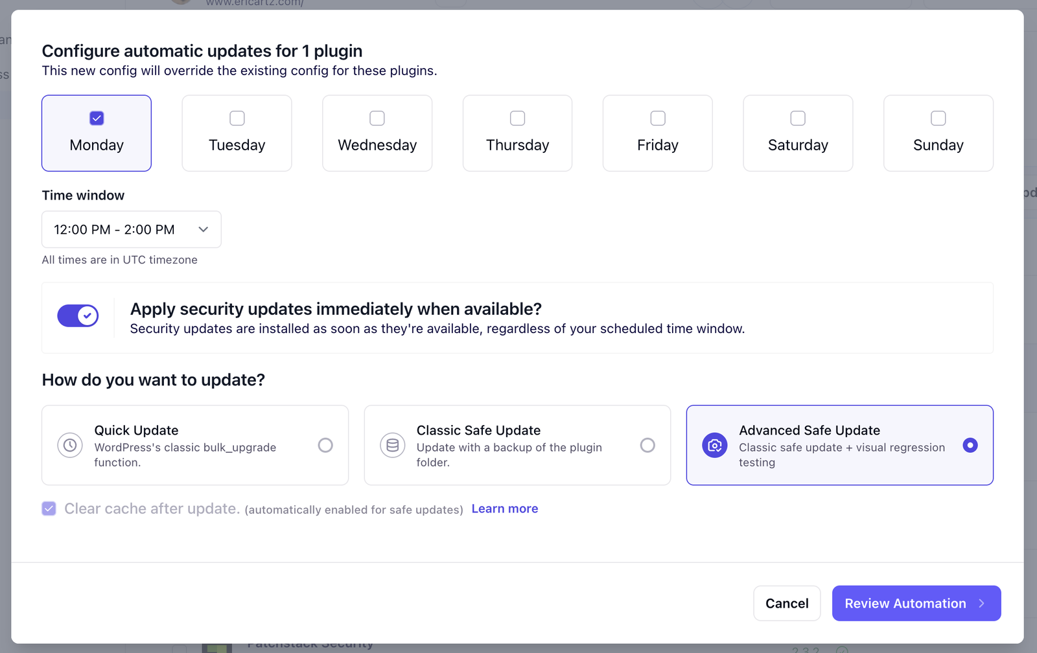The width and height of the screenshot is (1037, 653).
Task: Select the Classic Safe Update radio button
Action: tap(647, 445)
